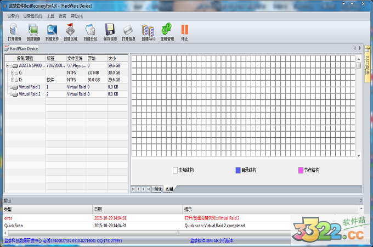
Task: Open the 逻辑管理 (Logical Management) tool
Action: [x=167, y=30]
